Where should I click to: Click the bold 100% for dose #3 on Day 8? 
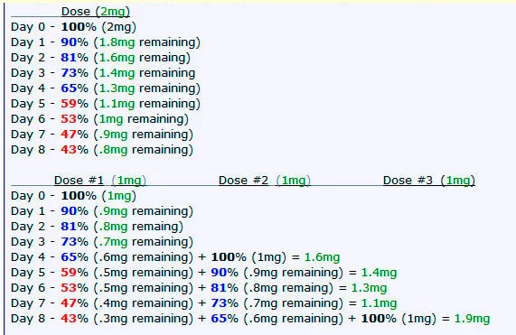click(379, 318)
